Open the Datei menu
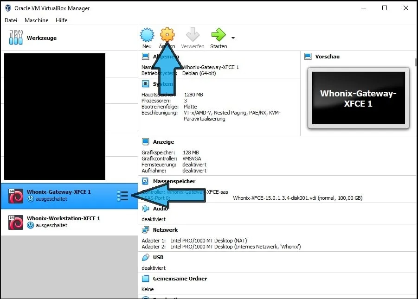 click(11, 20)
